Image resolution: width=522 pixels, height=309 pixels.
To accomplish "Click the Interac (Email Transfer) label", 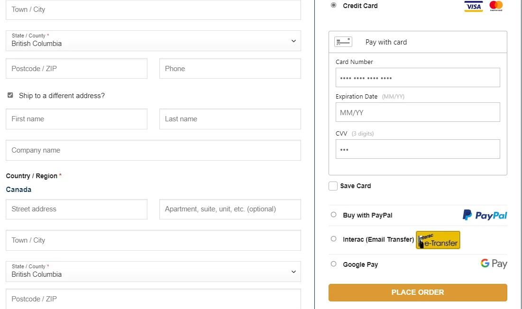I will tap(378, 239).
